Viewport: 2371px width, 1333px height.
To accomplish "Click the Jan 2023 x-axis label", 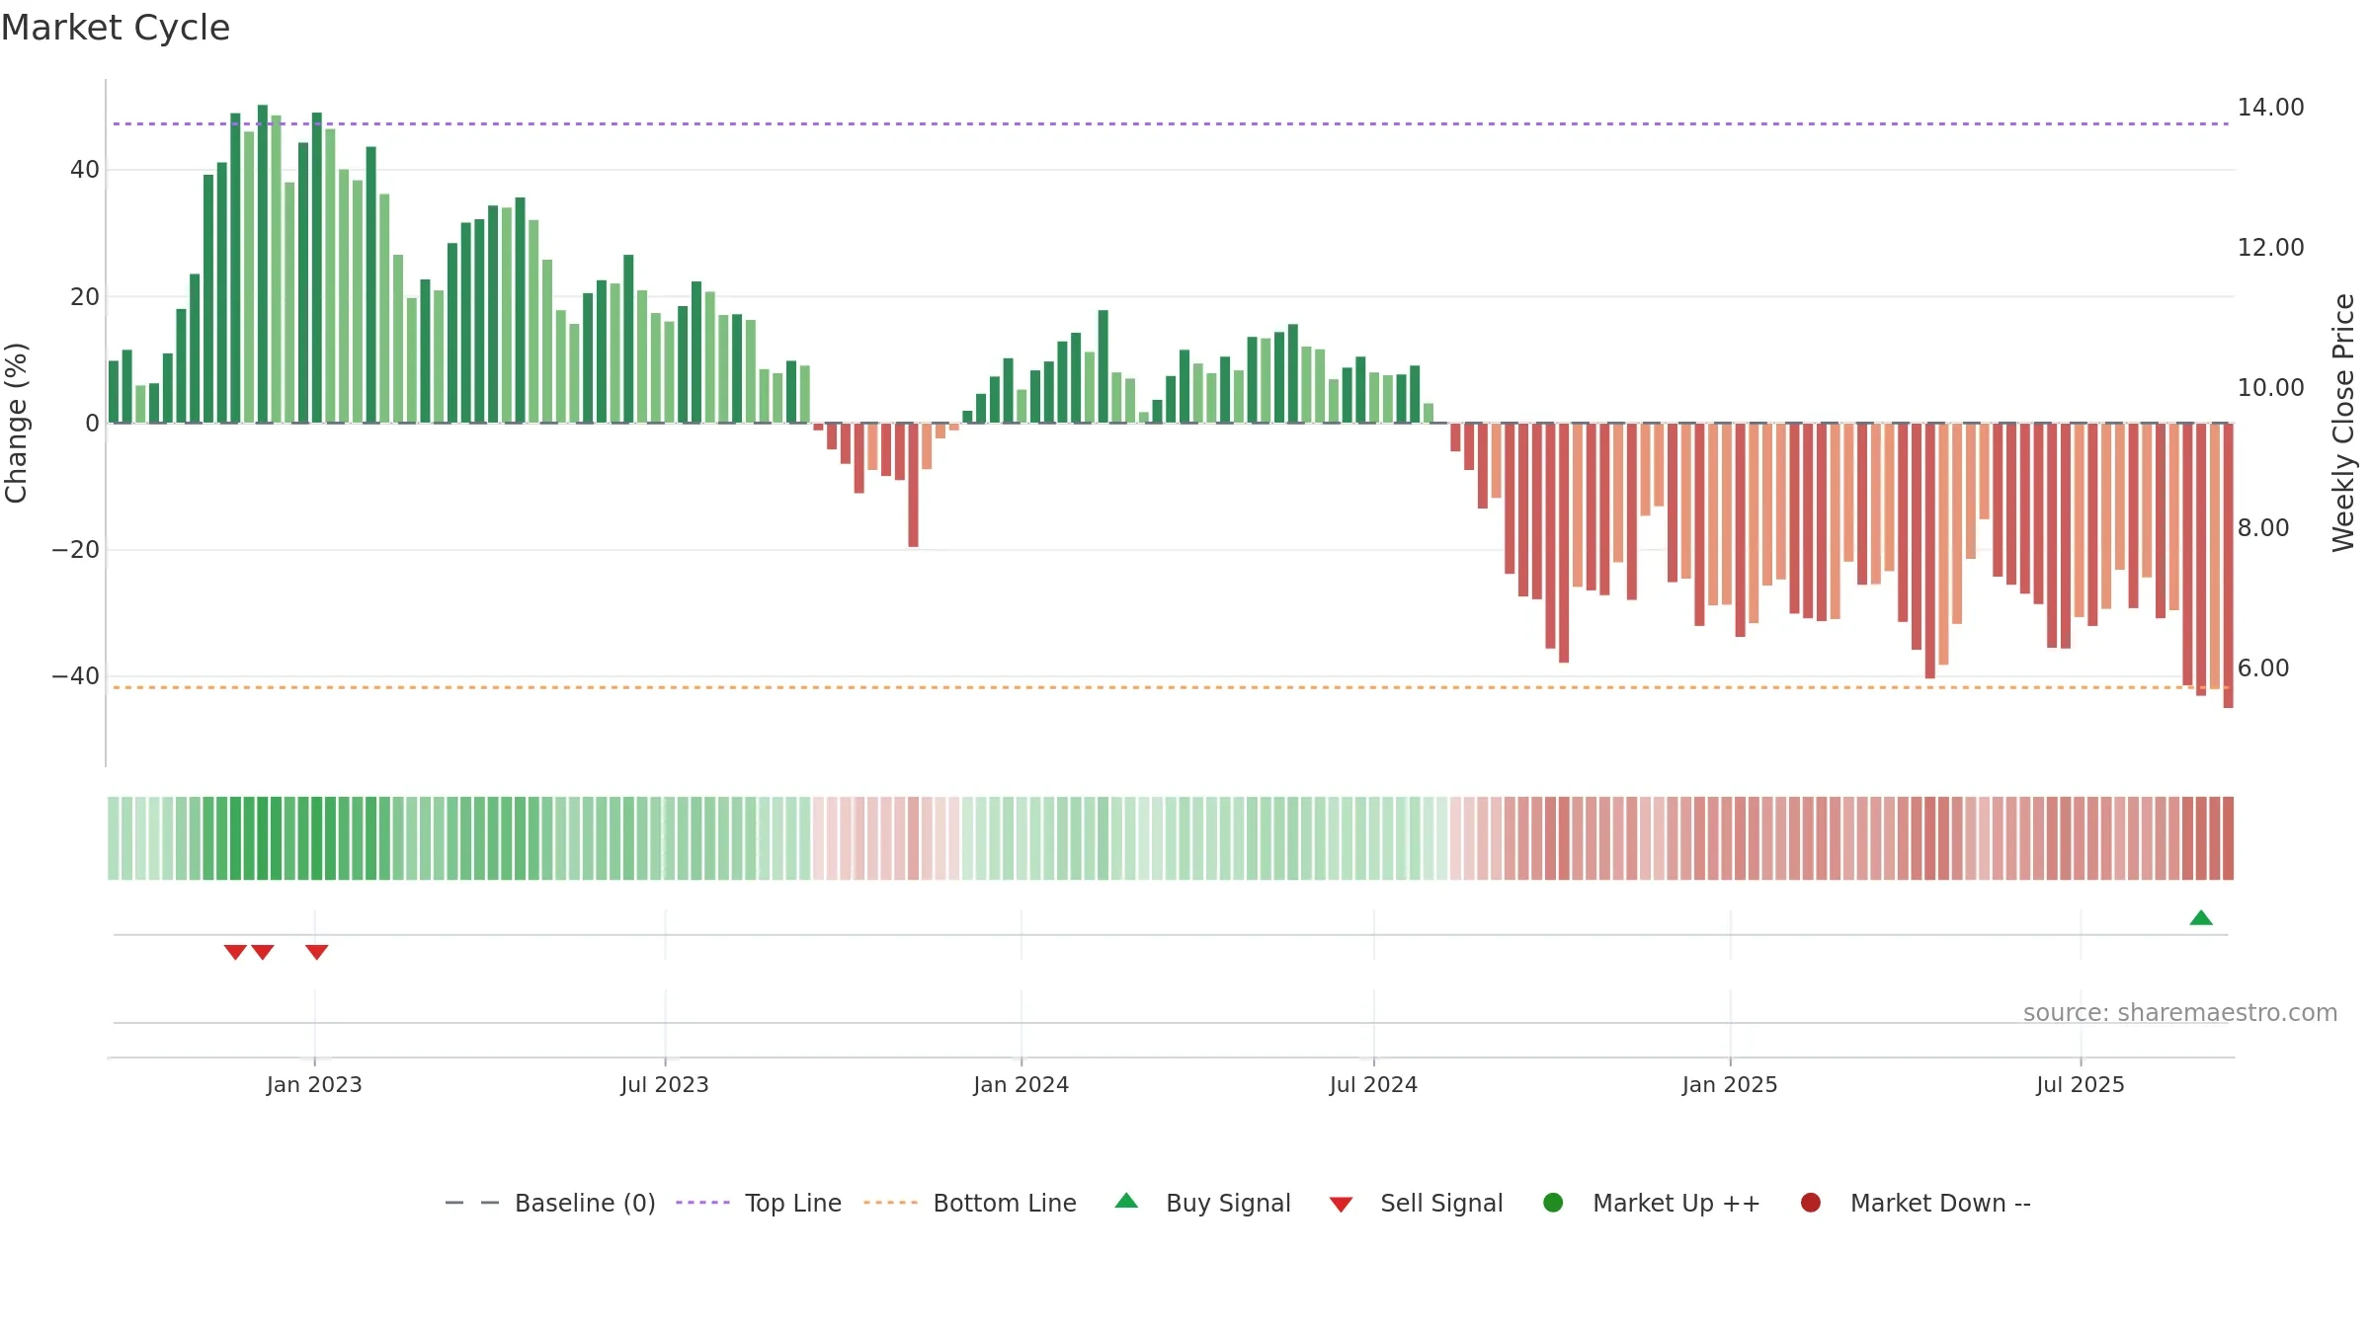I will coord(314,1084).
